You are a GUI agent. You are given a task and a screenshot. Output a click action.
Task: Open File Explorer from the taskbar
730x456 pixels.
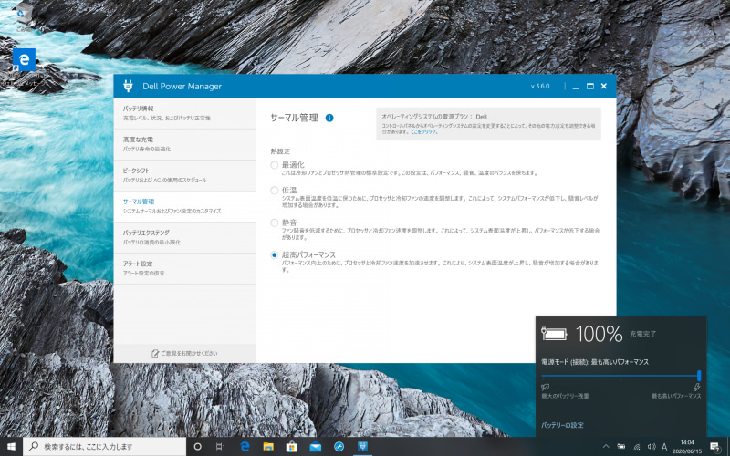click(x=268, y=447)
